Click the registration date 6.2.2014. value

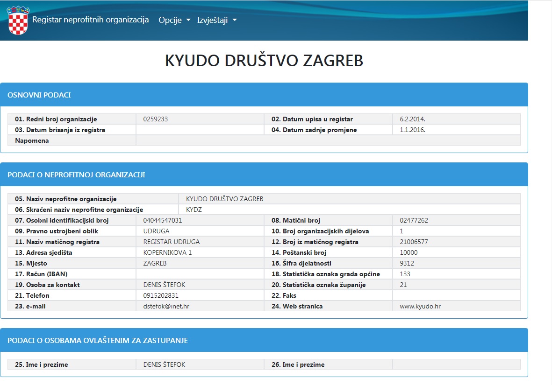412,119
